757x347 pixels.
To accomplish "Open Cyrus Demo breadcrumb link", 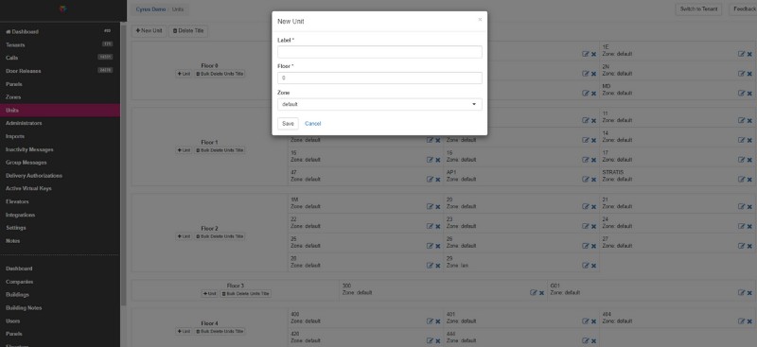I will pyautogui.click(x=150, y=9).
